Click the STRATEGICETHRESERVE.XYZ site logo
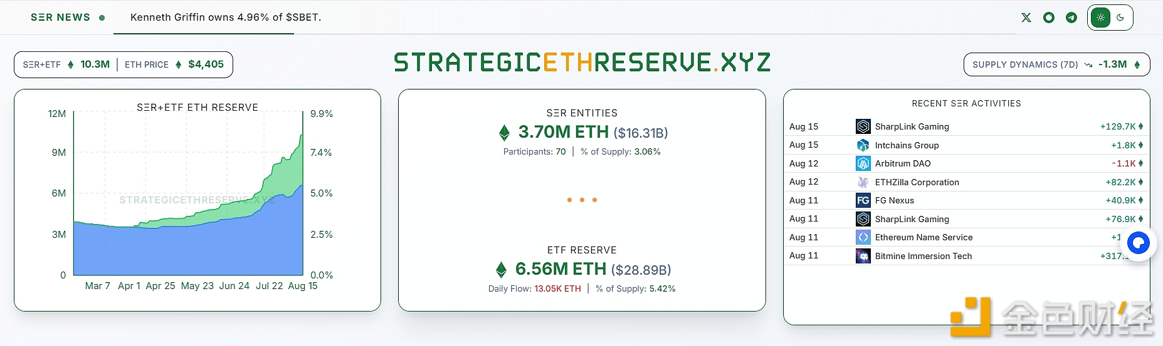 tap(582, 63)
